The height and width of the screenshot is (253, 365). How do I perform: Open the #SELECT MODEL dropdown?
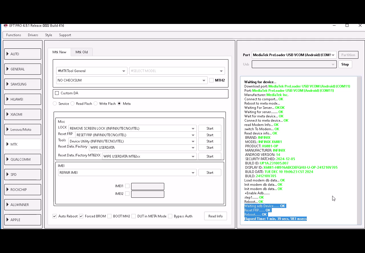coord(177,71)
